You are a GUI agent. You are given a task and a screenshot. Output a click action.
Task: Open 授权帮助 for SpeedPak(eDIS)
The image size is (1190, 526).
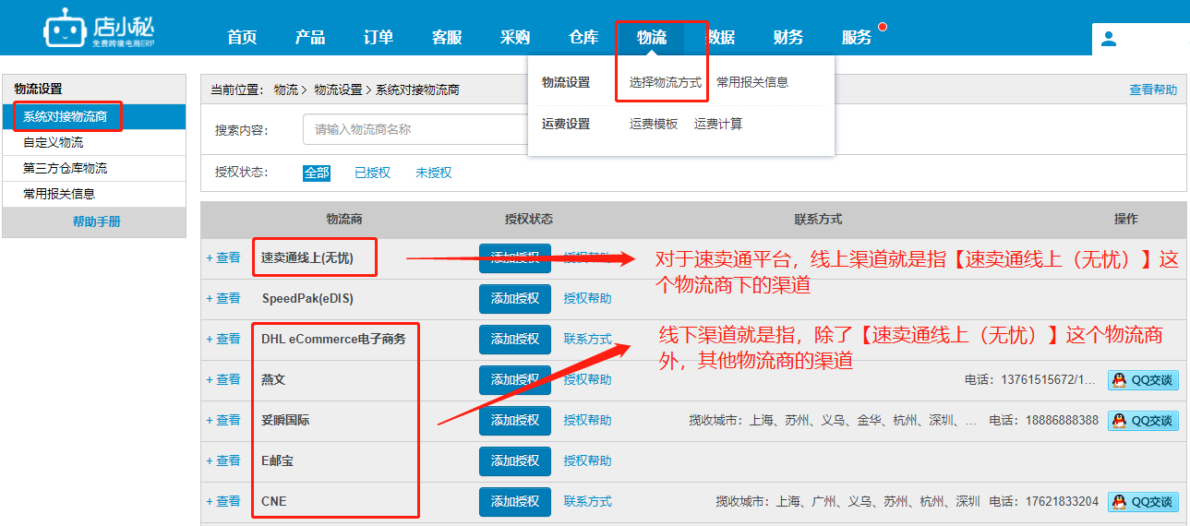pos(587,299)
